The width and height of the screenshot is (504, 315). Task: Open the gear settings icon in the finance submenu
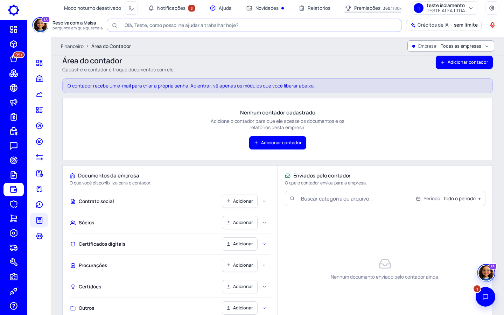pyautogui.click(x=39, y=236)
